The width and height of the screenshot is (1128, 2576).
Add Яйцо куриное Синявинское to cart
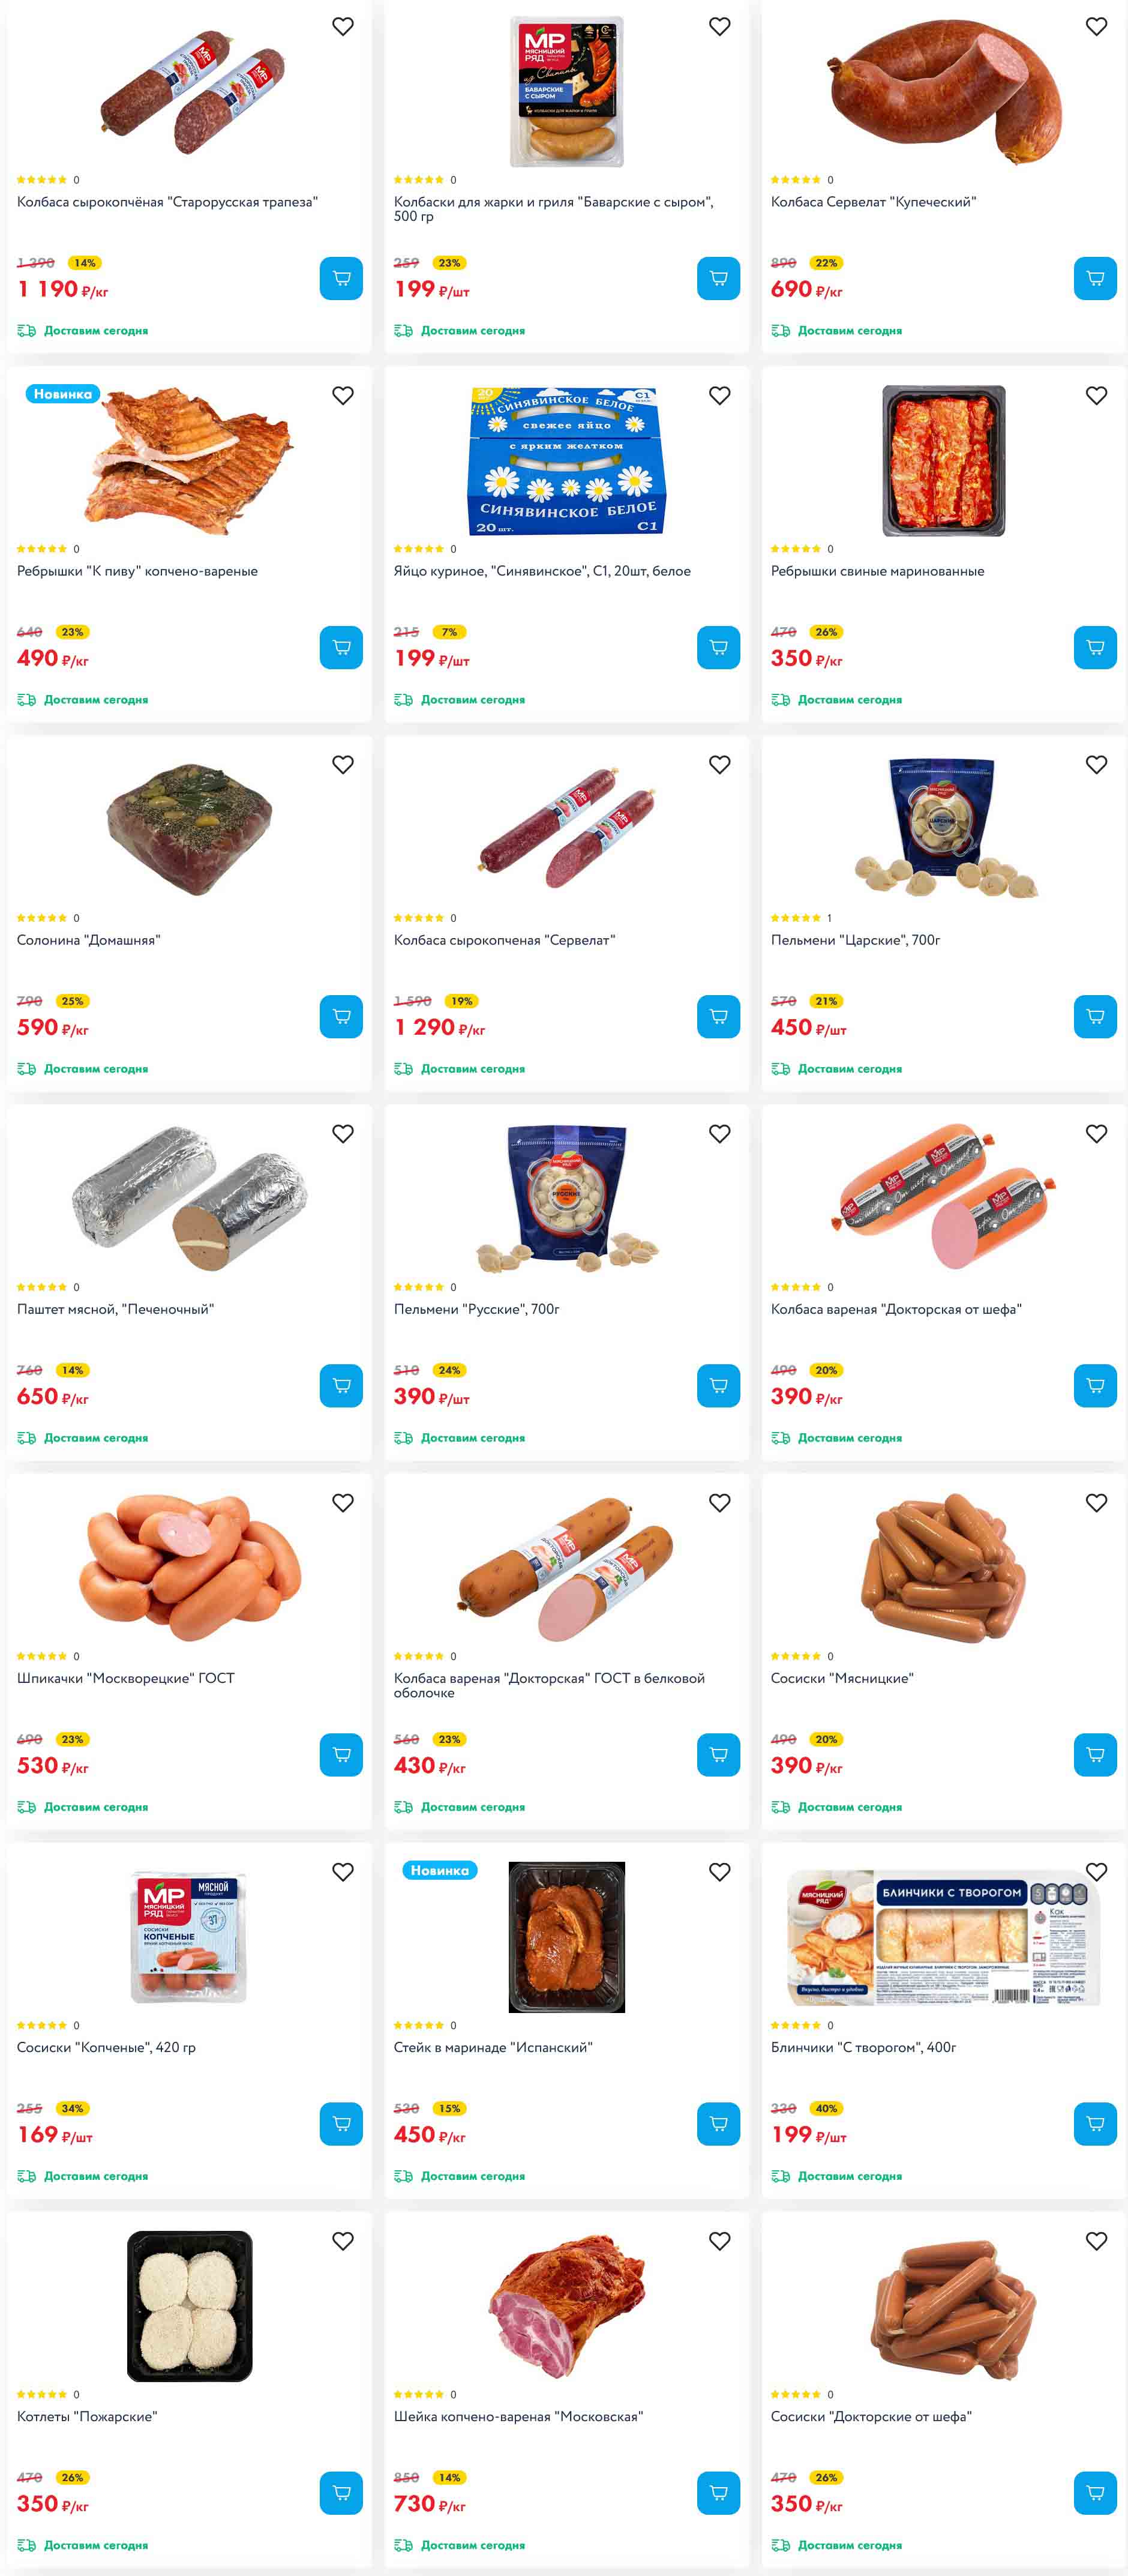coord(718,647)
